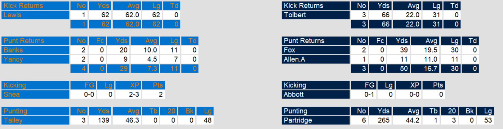Click the navy Punt Returns header
Screen dimensions: 503x129
pos(304,41)
